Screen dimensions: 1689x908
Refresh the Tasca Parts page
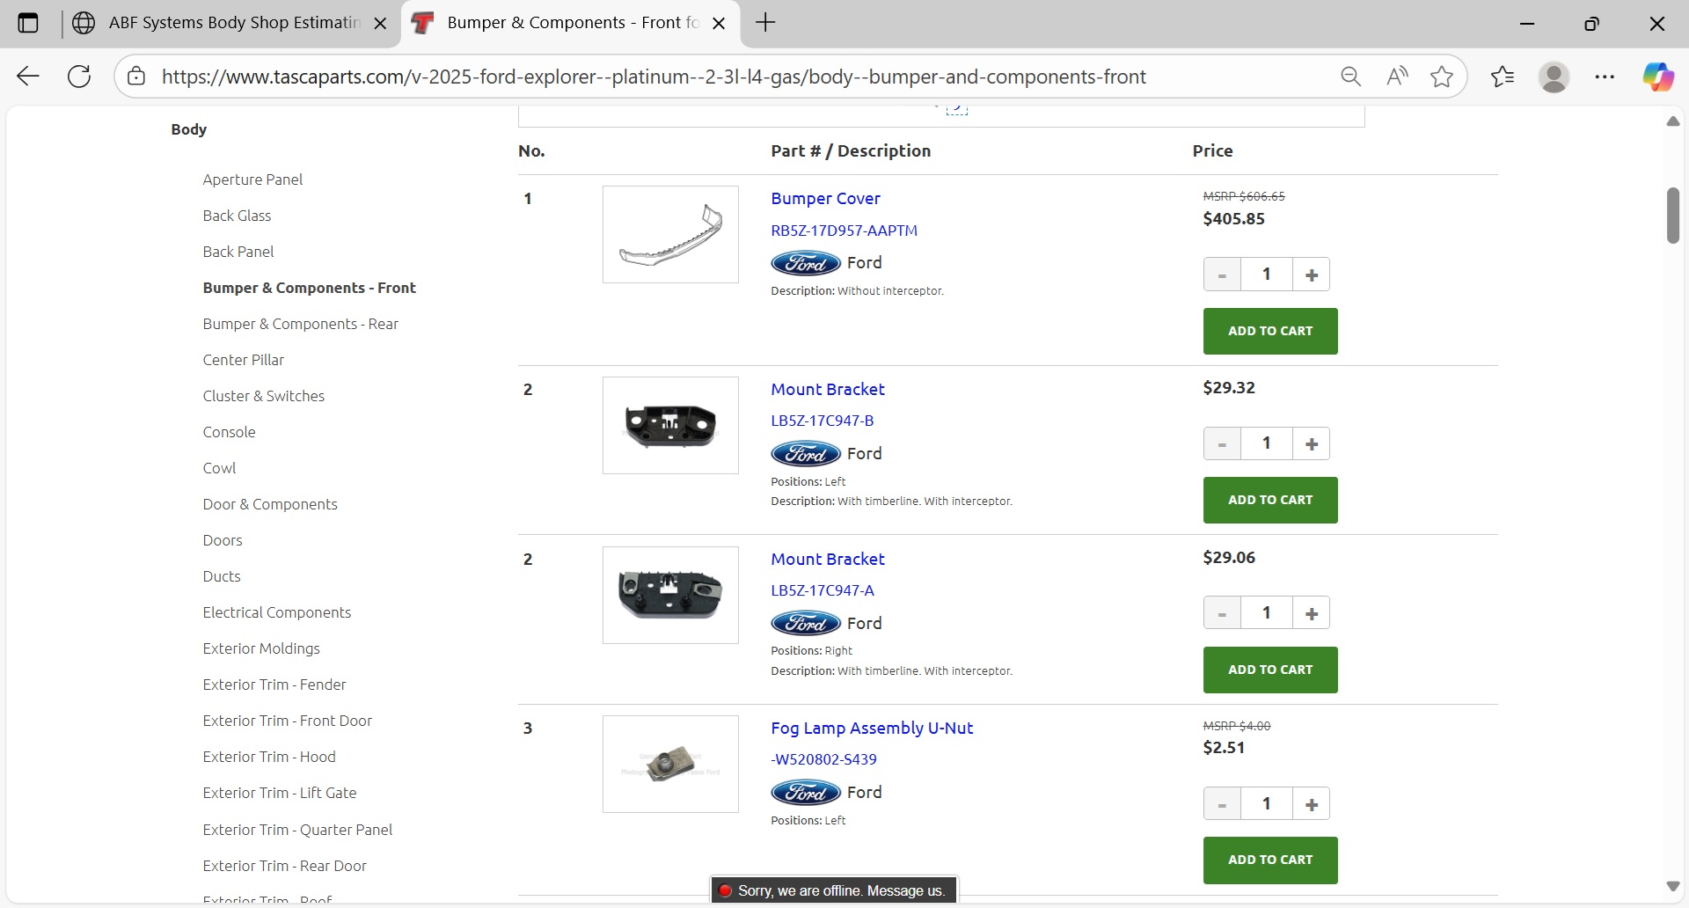[x=79, y=77]
